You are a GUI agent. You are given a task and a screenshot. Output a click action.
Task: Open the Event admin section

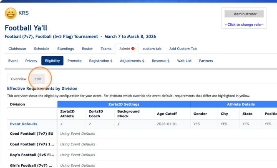click(x=13, y=61)
